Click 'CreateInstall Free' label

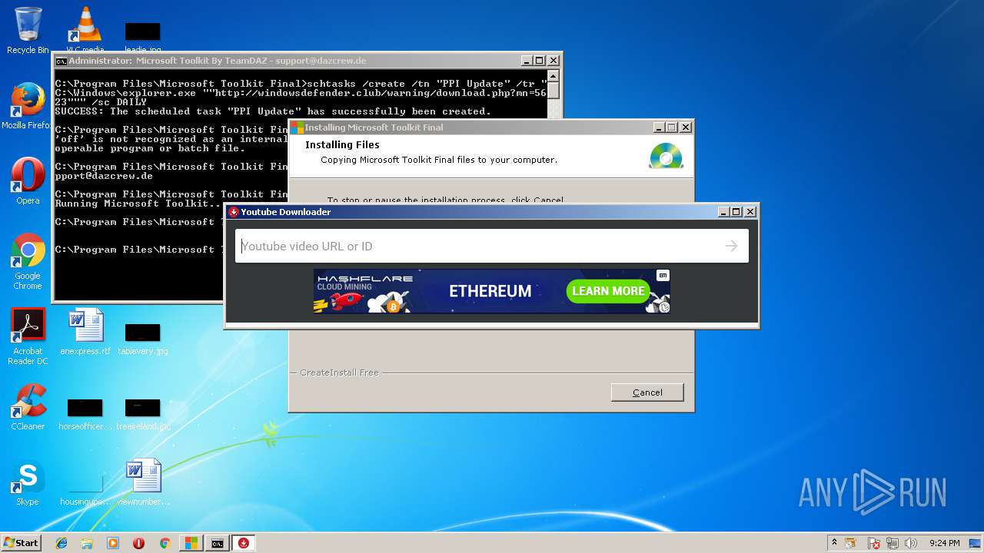click(x=339, y=373)
